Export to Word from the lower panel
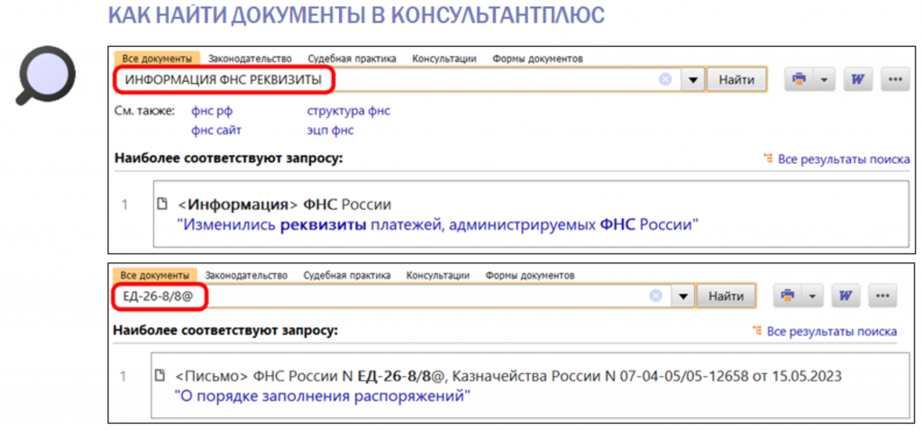 (x=845, y=296)
